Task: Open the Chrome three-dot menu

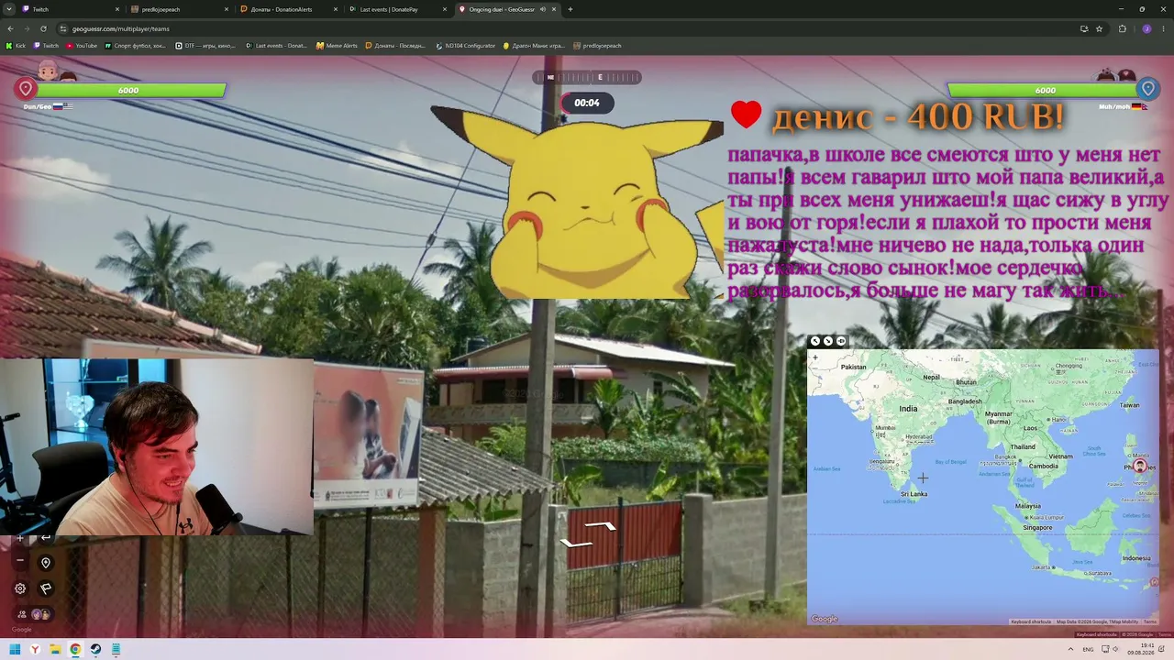Action: 1163,28
